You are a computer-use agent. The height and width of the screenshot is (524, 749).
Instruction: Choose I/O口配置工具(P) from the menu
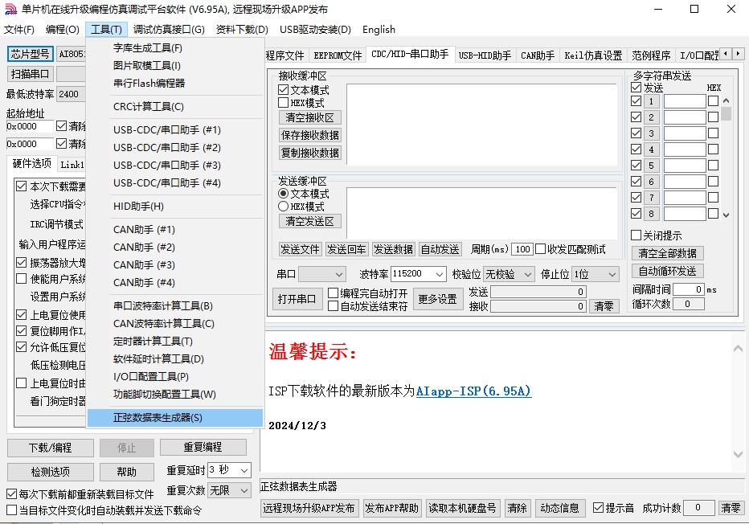175,377
